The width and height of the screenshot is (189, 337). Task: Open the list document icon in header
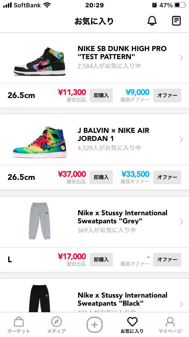pos(176,21)
